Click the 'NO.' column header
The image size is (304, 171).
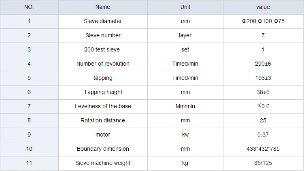29,7
